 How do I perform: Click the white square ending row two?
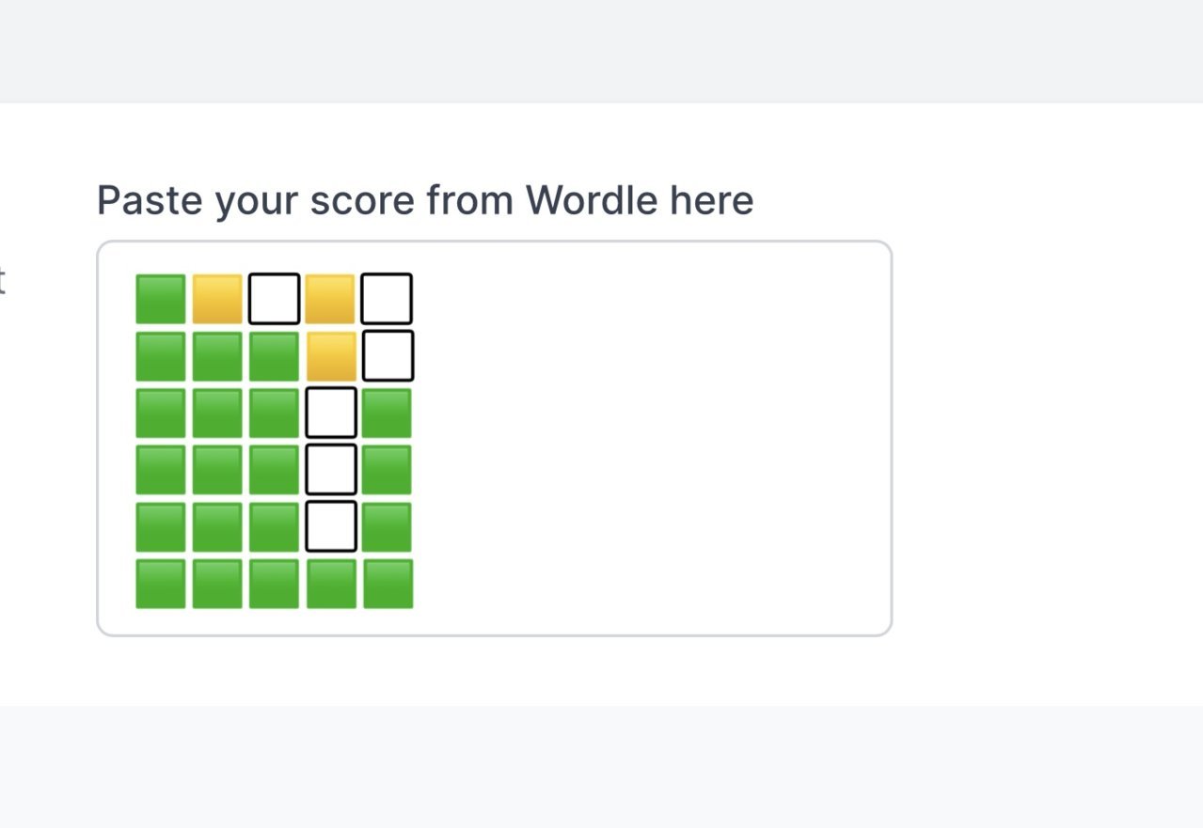click(388, 356)
